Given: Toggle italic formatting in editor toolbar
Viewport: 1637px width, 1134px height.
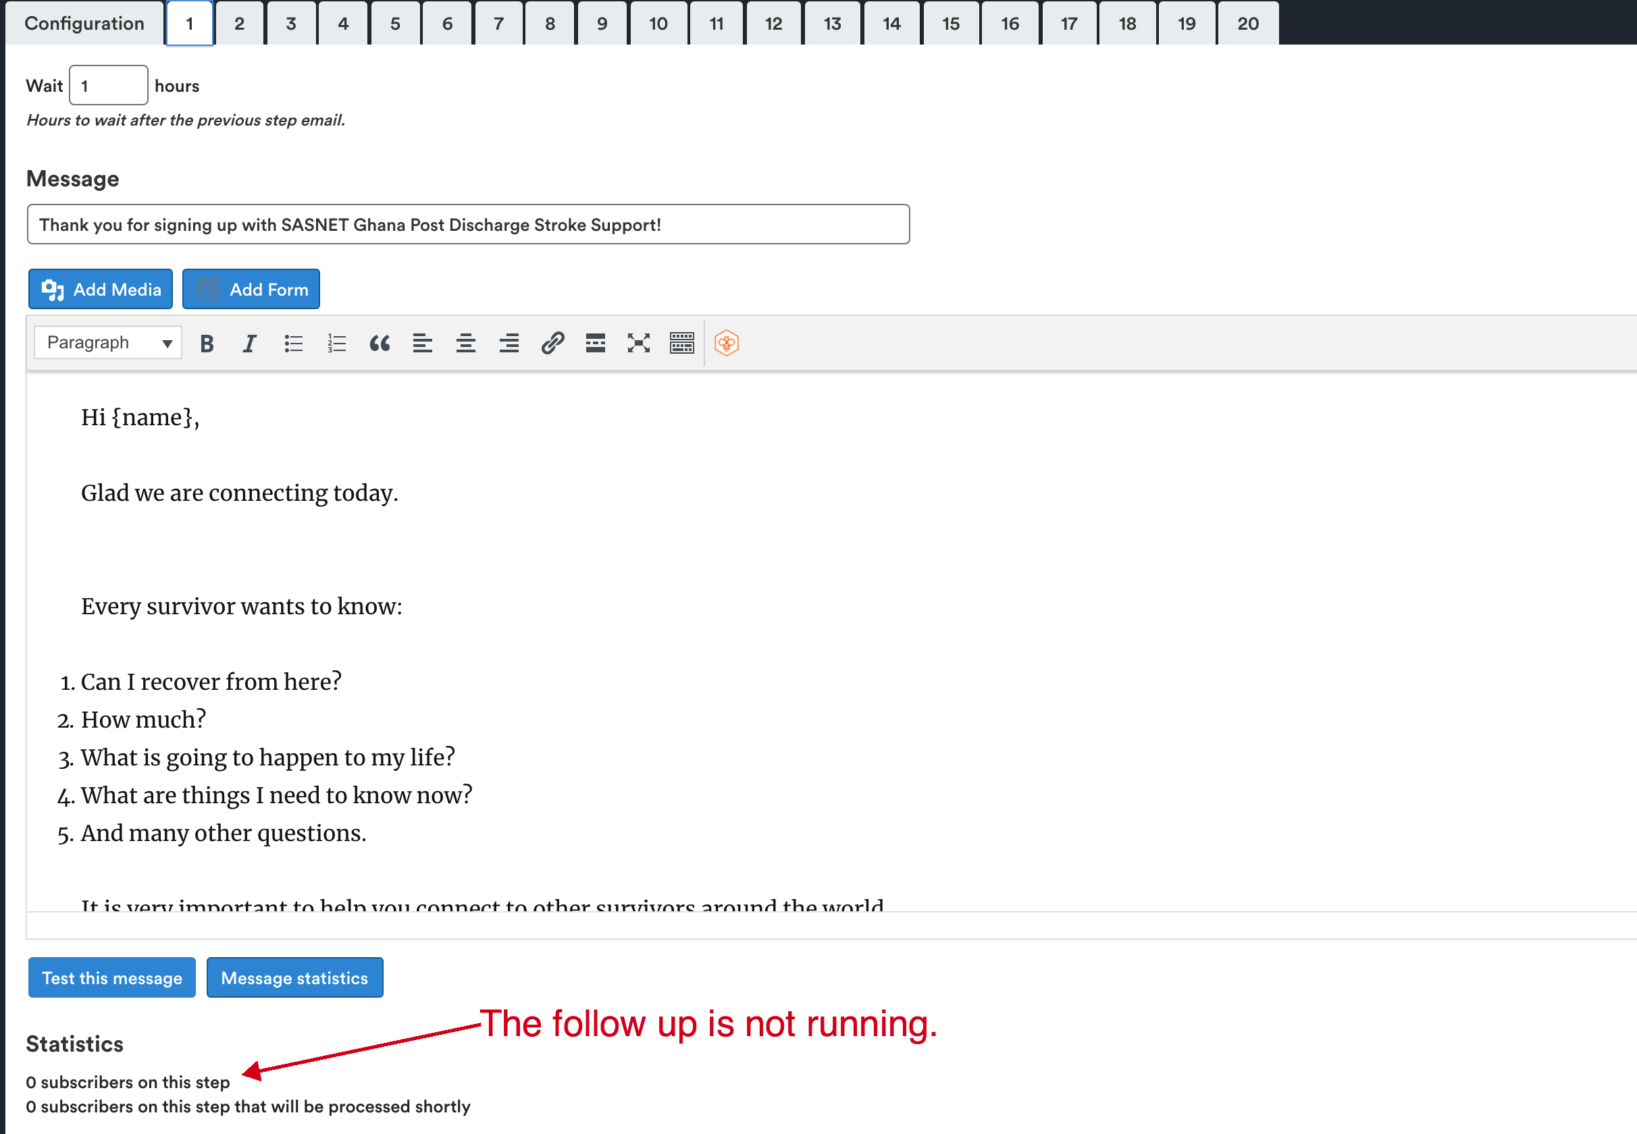Looking at the screenshot, I should [x=249, y=344].
